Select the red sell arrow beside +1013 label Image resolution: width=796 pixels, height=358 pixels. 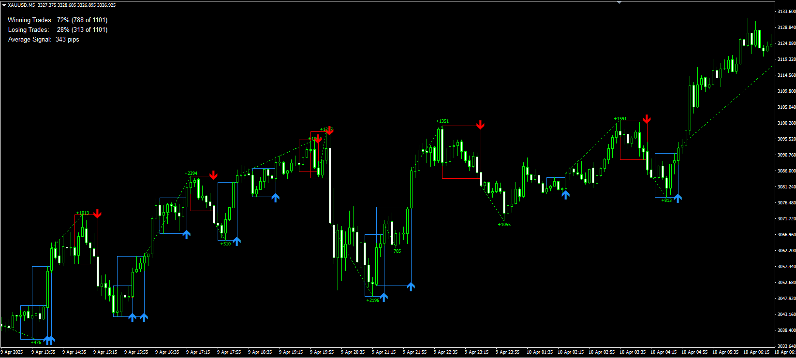[98, 214]
